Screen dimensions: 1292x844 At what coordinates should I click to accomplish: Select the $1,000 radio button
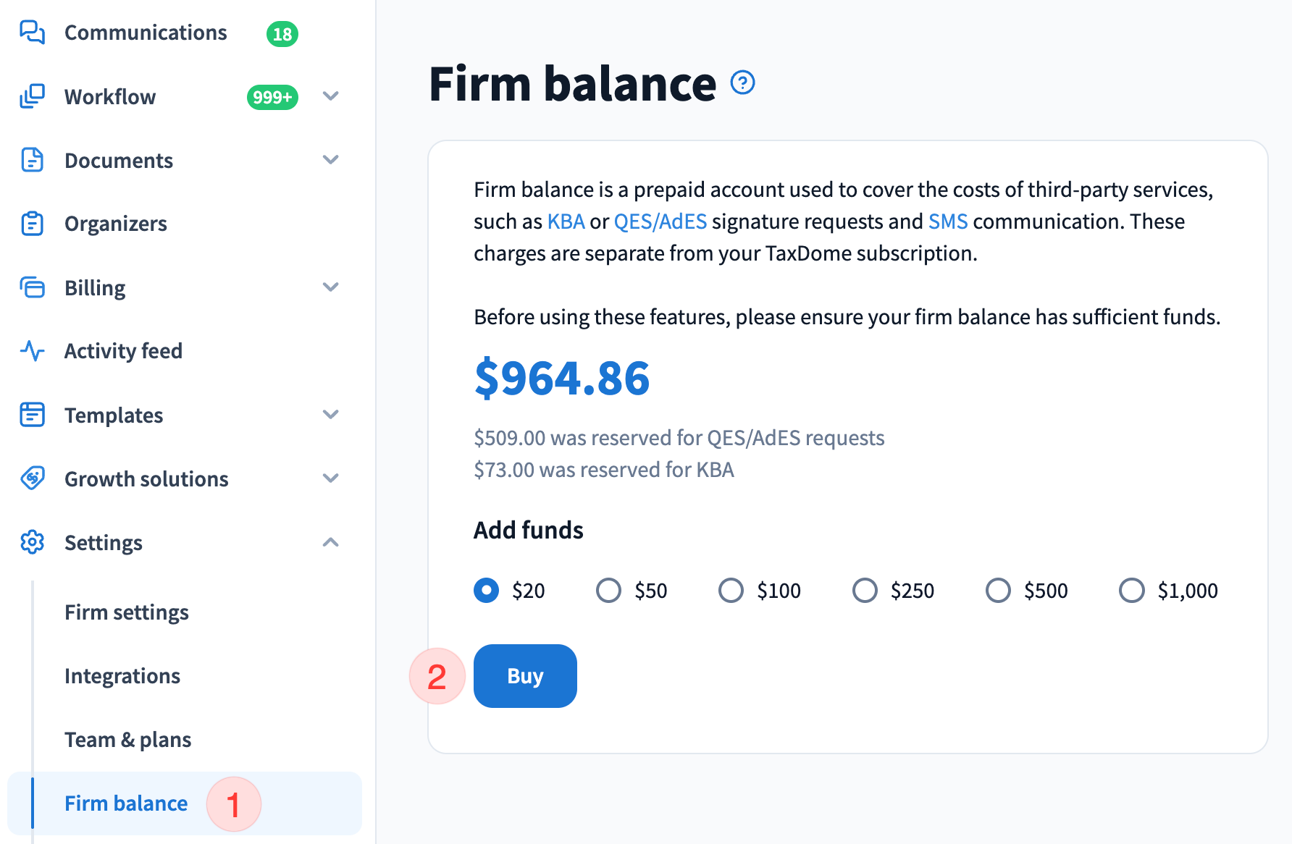pyautogui.click(x=1131, y=591)
